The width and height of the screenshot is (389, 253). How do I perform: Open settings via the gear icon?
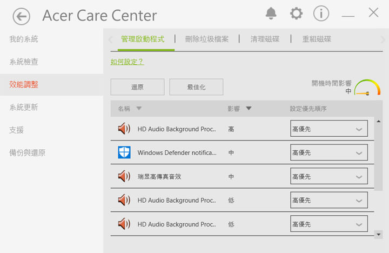click(296, 14)
